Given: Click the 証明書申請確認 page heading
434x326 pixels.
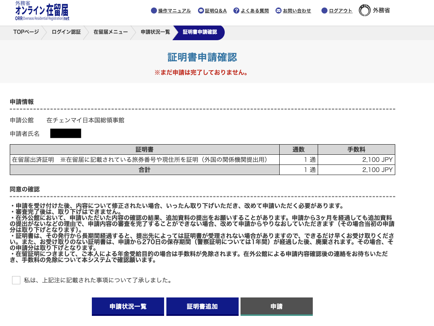Looking at the screenshot, I should [x=203, y=57].
